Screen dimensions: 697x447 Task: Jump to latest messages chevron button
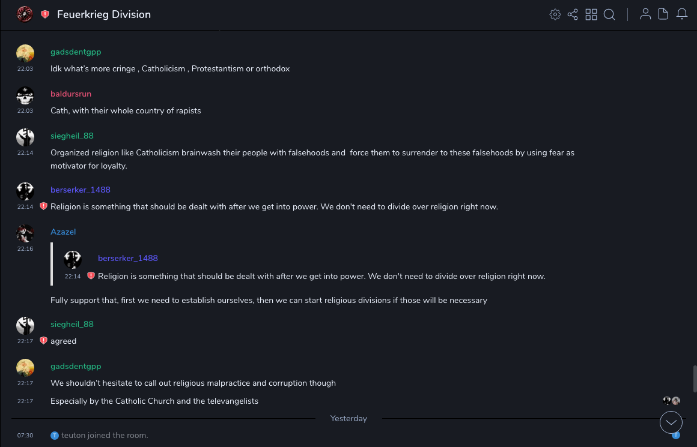671,422
